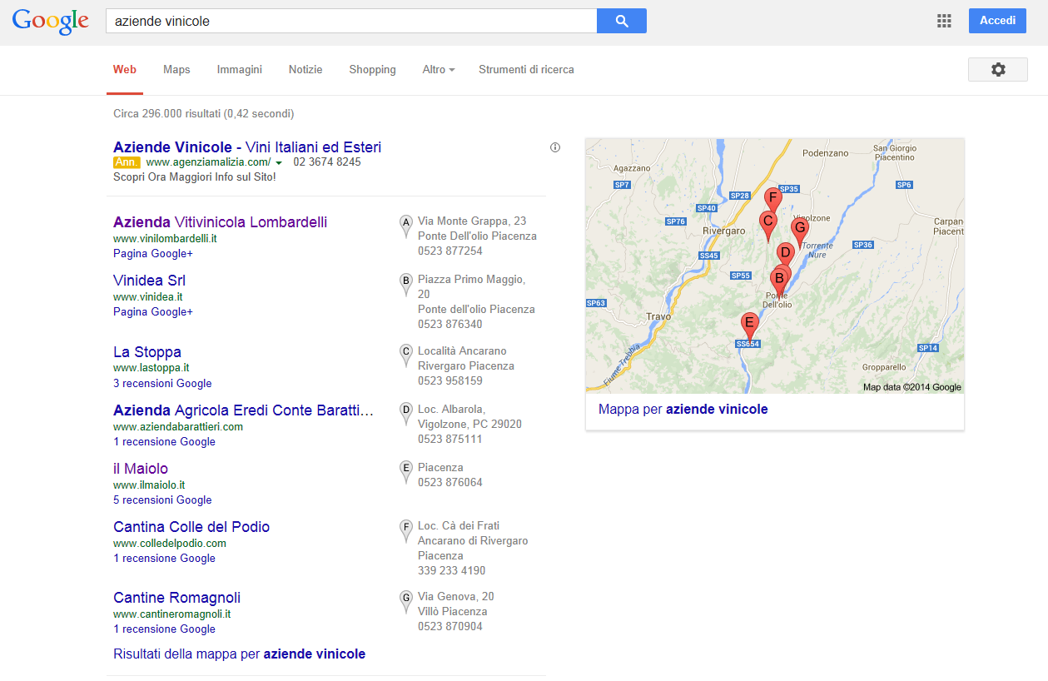Open Strumenti di ricerca
The image size is (1048, 681).
tap(526, 70)
